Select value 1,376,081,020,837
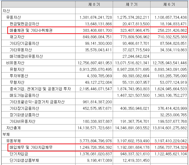Viewport: 189px width, 165px height. [x=96, y=154]
